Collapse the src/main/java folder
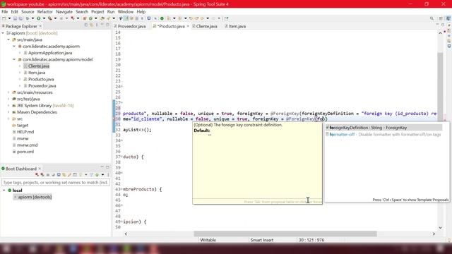Screen dimensions: 452x254 coord(8,40)
